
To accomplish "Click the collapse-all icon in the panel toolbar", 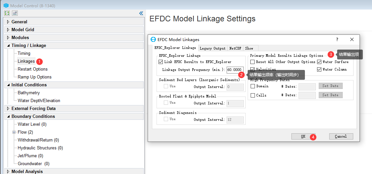I will tap(15, 13).
